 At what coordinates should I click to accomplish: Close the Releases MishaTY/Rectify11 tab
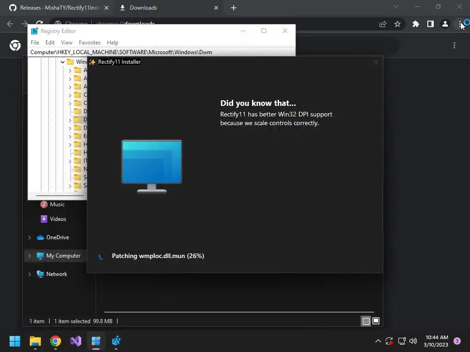coord(106,8)
